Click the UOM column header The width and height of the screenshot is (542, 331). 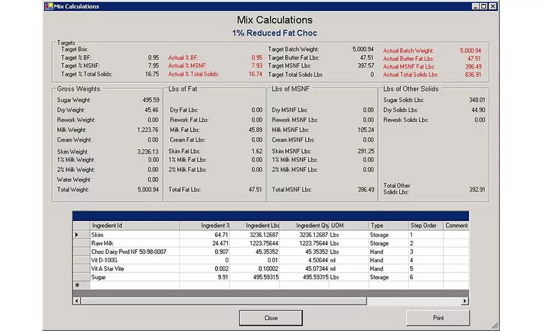point(348,226)
